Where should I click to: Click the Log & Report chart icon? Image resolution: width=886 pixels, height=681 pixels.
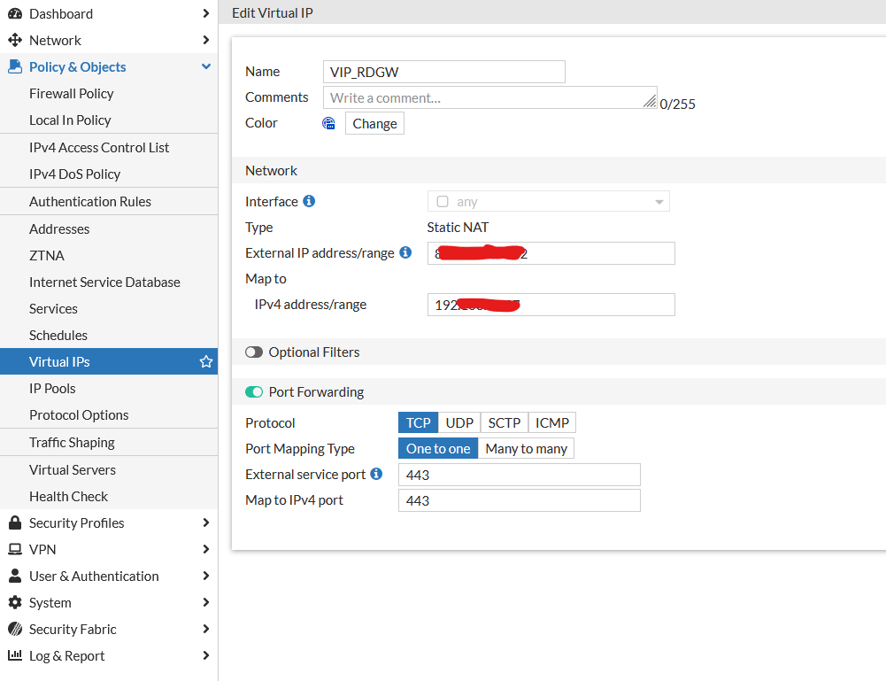[x=14, y=655]
